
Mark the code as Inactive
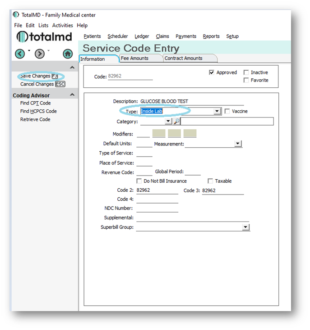pos(246,72)
